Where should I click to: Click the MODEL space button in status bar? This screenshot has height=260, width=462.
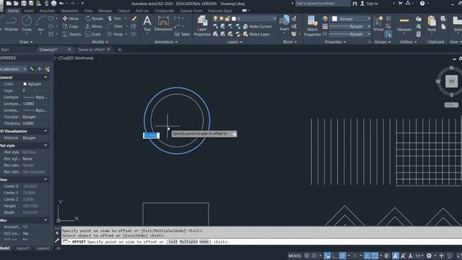tap(295, 256)
